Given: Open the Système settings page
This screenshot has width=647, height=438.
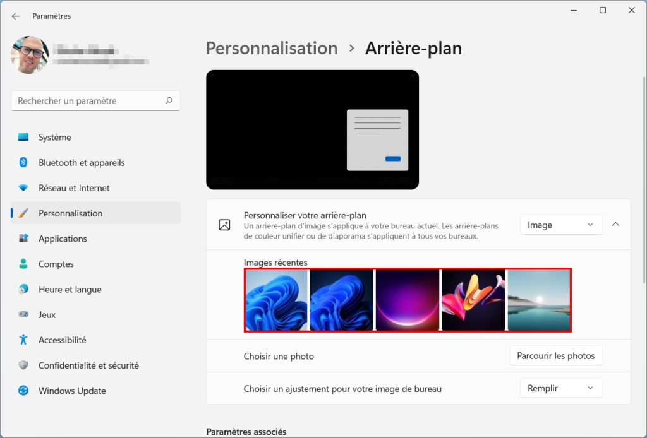Looking at the screenshot, I should coord(96,137).
